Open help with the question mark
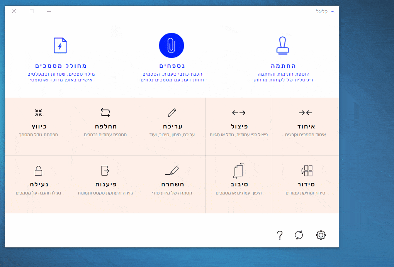This screenshot has width=394, height=267. pos(280,235)
